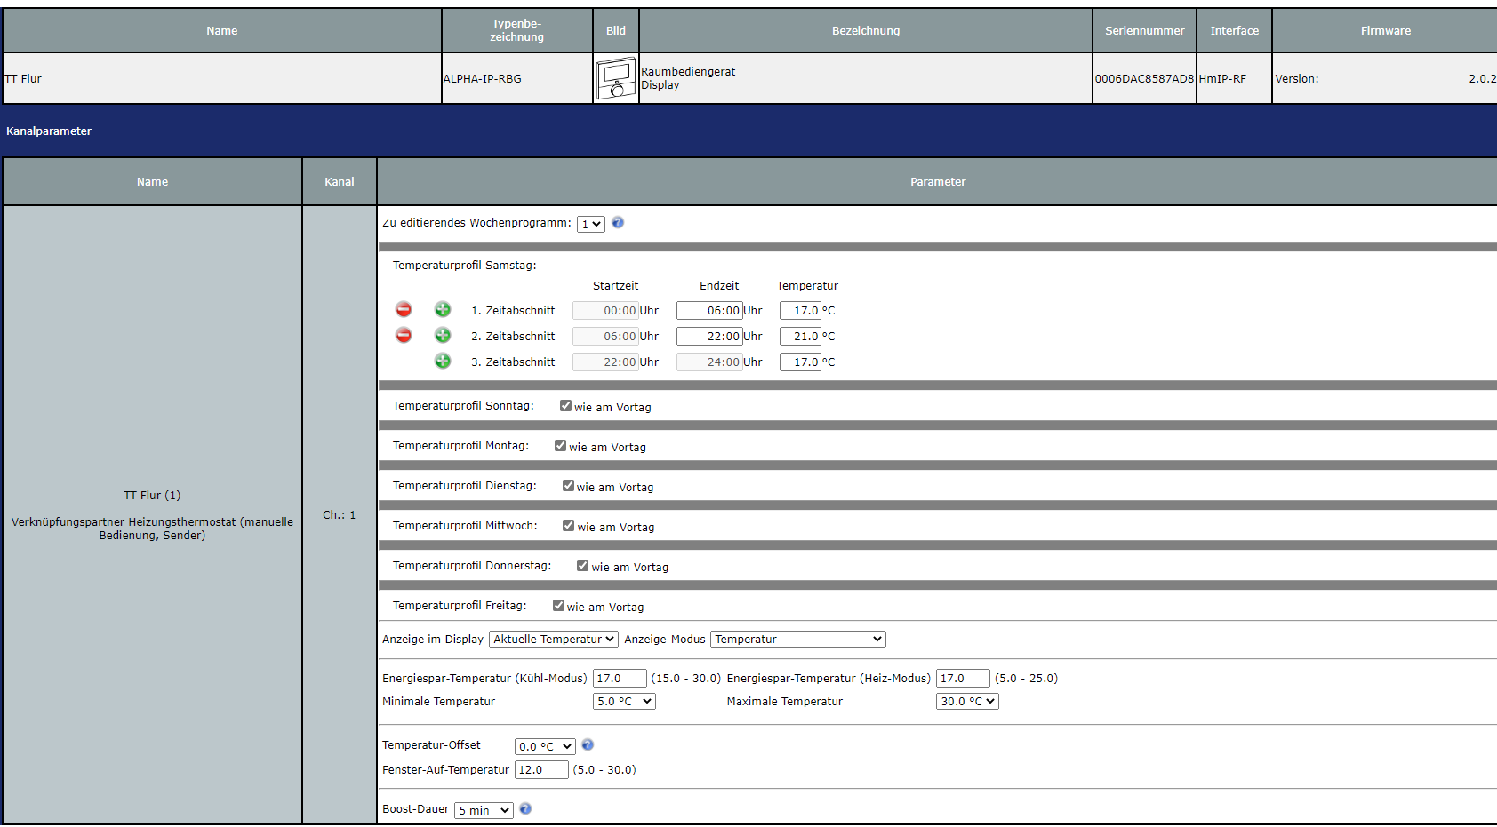The image size is (1497, 827).
Task: Click the 'Kanalparameter' section heading
Action: (49, 131)
